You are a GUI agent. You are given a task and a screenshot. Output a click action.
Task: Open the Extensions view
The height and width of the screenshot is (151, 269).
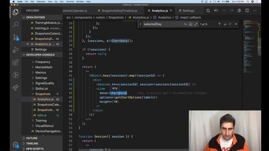(x=16, y=62)
